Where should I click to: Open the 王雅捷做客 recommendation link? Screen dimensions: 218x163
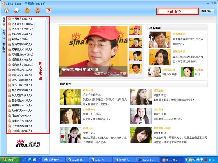pyautogui.click(x=179, y=52)
